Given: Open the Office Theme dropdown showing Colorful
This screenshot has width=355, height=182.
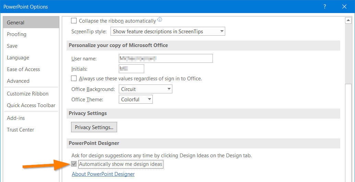Looking at the screenshot, I should 136,99.
